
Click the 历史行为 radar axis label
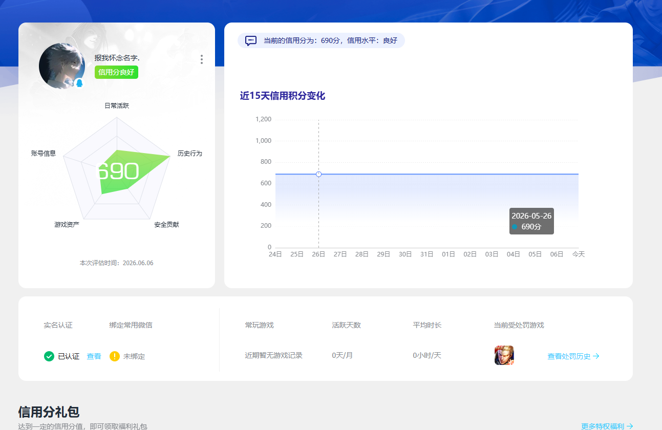[x=190, y=153]
